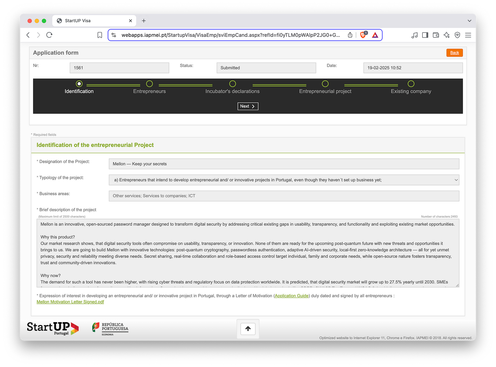Image resolution: width=496 pixels, height=367 pixels.
Task: Select the Entrepreneurial project step circle
Action: [x=325, y=84]
